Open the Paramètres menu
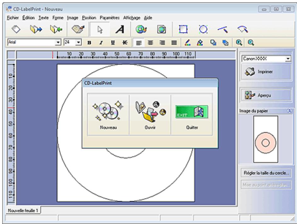This screenshot has width=297, height=224. coord(110,18)
